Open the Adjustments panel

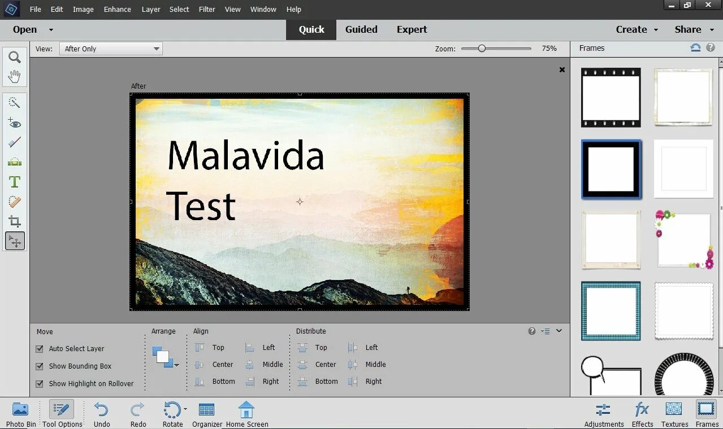pos(604,414)
